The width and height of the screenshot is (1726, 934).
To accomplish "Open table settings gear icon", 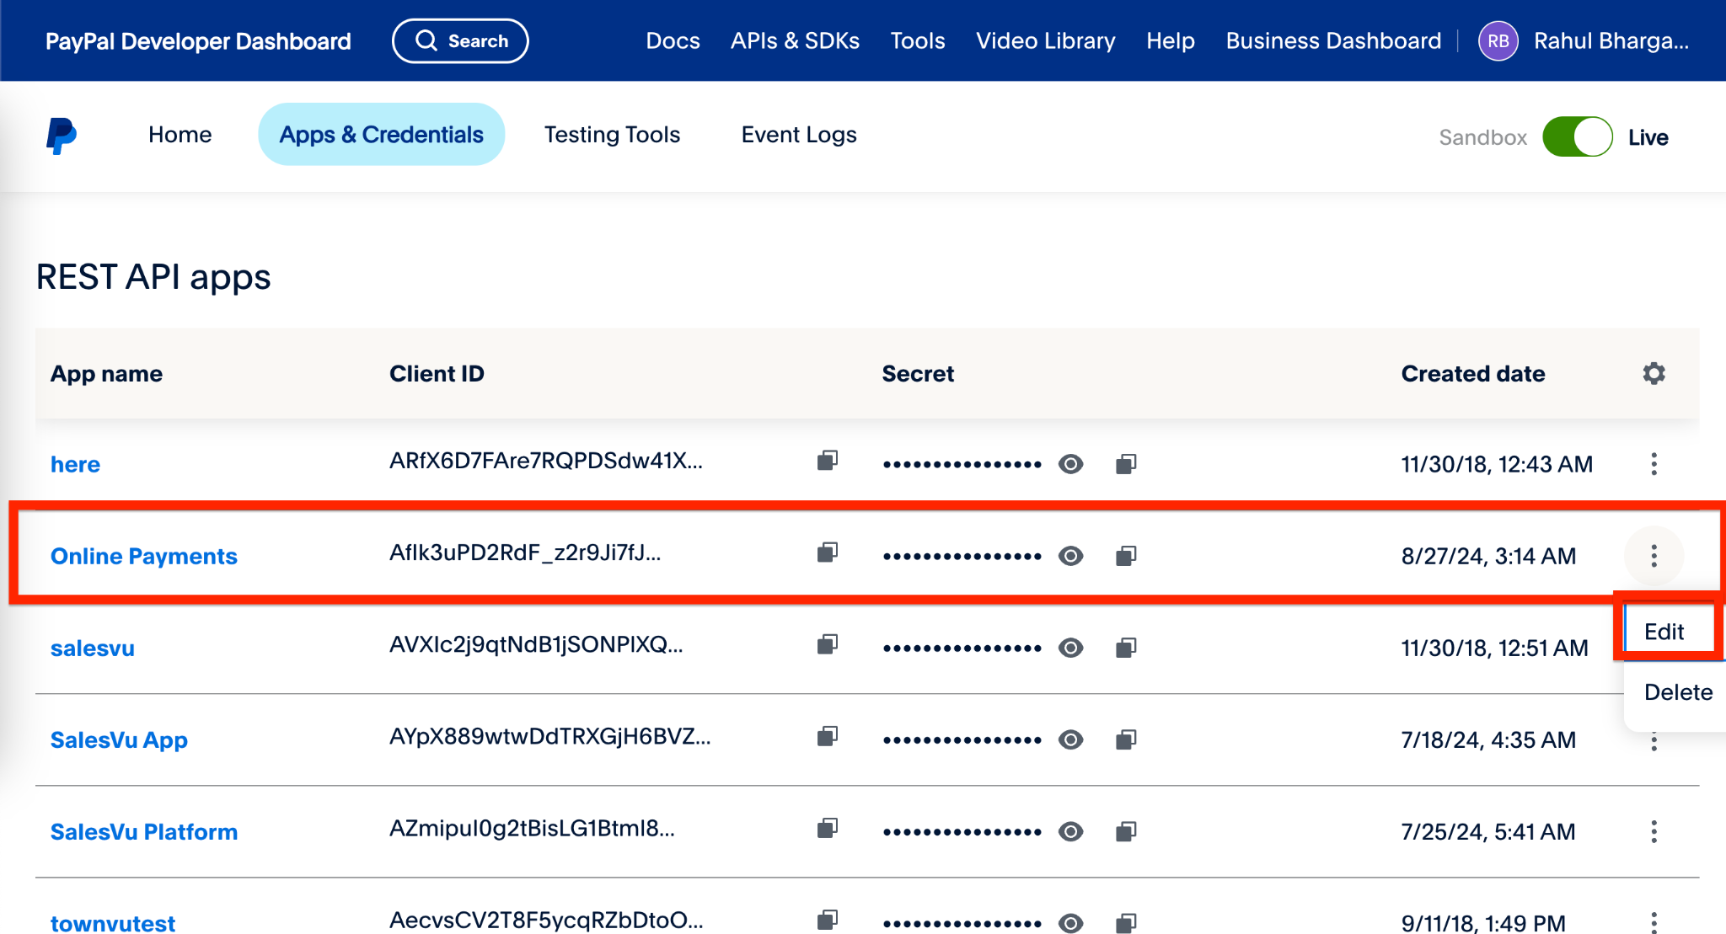I will click(1654, 373).
